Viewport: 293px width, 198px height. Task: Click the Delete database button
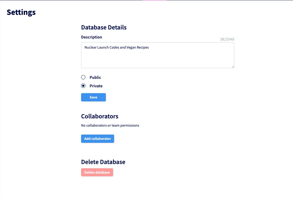tap(97, 172)
